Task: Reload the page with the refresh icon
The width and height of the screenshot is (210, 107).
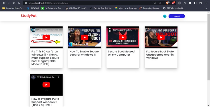Action: click(x=14, y=3)
